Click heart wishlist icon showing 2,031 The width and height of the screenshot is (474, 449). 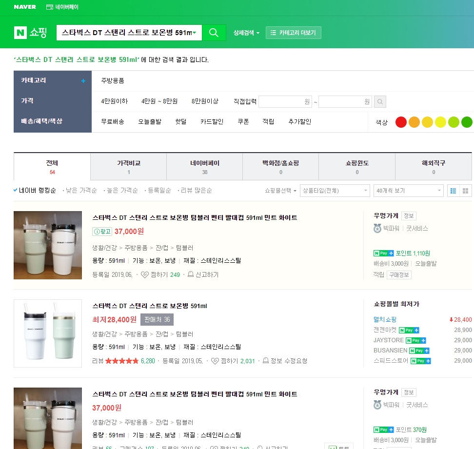click(x=215, y=361)
